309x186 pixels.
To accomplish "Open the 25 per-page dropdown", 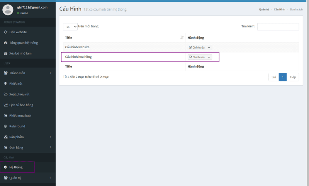I will click(70, 27).
